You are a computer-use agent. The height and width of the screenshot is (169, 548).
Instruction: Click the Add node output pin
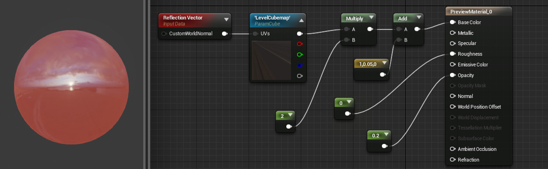(x=417, y=29)
